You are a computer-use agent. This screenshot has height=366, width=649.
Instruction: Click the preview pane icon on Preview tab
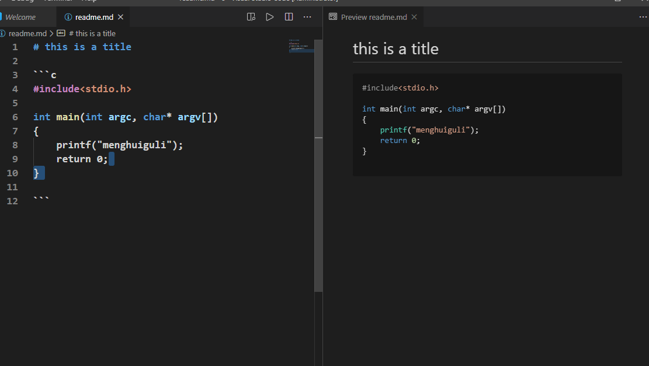[333, 17]
